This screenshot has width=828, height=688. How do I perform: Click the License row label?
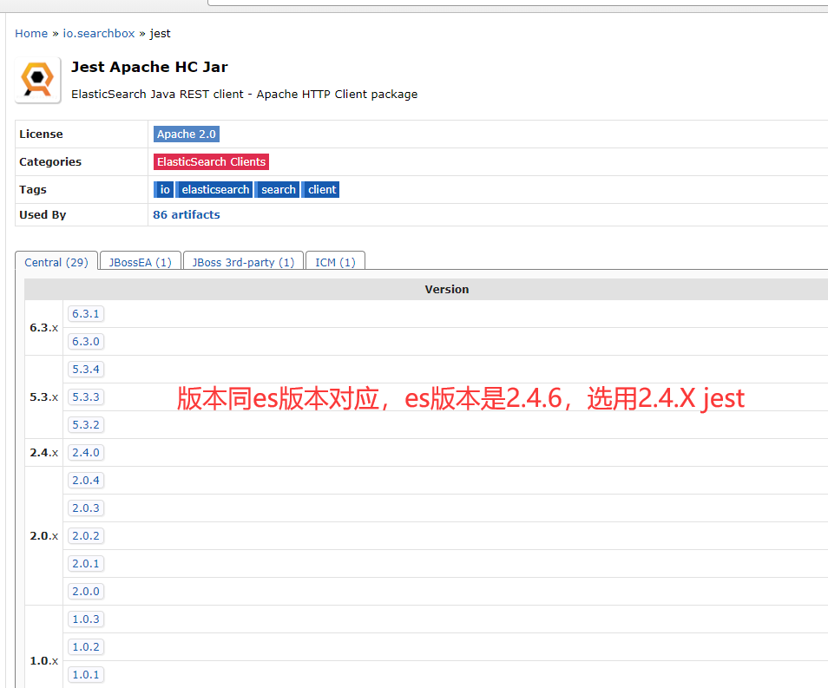point(41,134)
